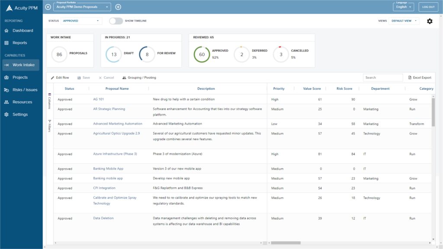Screen dimensions: 443x249
Task: Open the Views Default View menu
Action: click(402, 21)
